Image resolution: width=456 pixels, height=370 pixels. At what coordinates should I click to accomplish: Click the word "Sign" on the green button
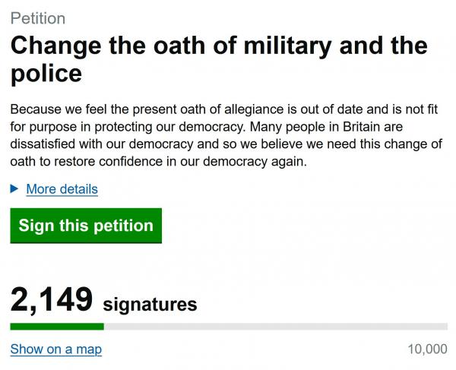pyautogui.click(x=36, y=226)
